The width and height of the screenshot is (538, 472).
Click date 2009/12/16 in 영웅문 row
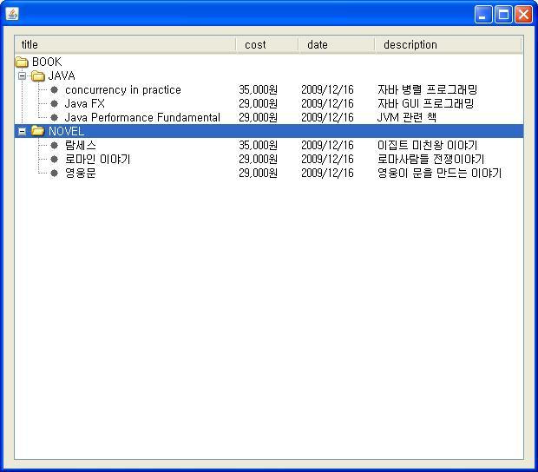[x=327, y=173]
